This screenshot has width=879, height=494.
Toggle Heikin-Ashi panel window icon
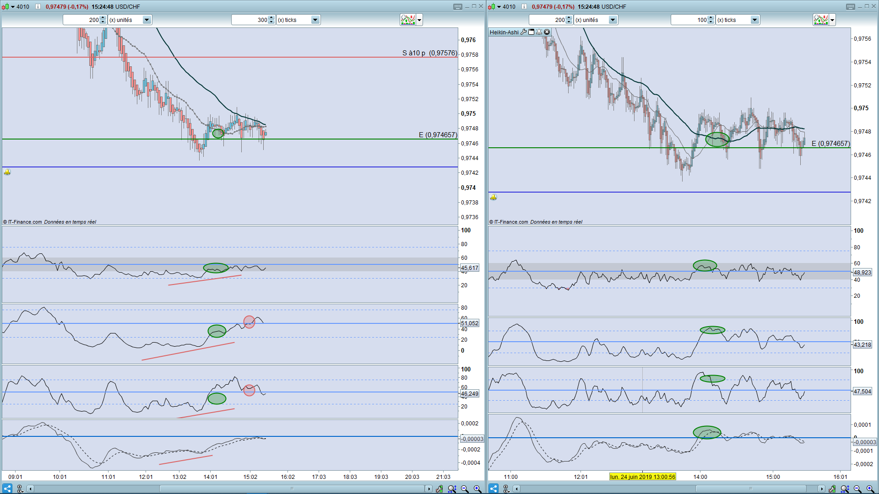[532, 32]
